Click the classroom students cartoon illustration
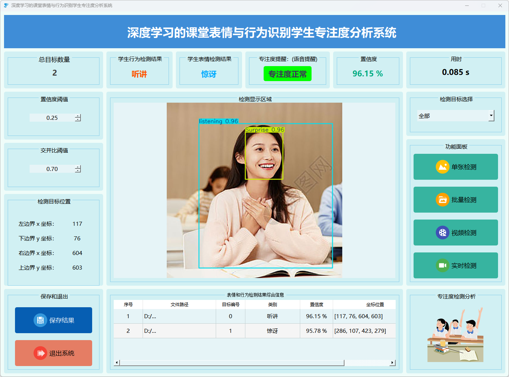 pyautogui.click(x=456, y=335)
